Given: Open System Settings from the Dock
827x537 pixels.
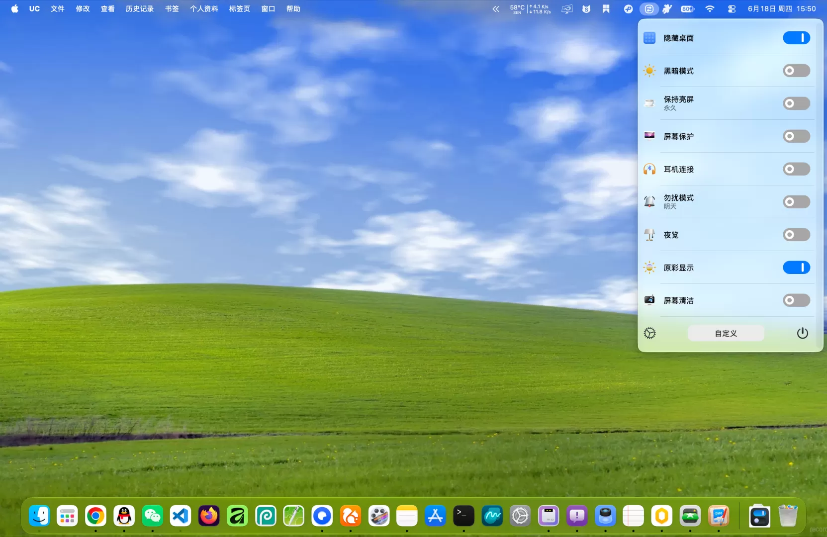Looking at the screenshot, I should [x=520, y=516].
